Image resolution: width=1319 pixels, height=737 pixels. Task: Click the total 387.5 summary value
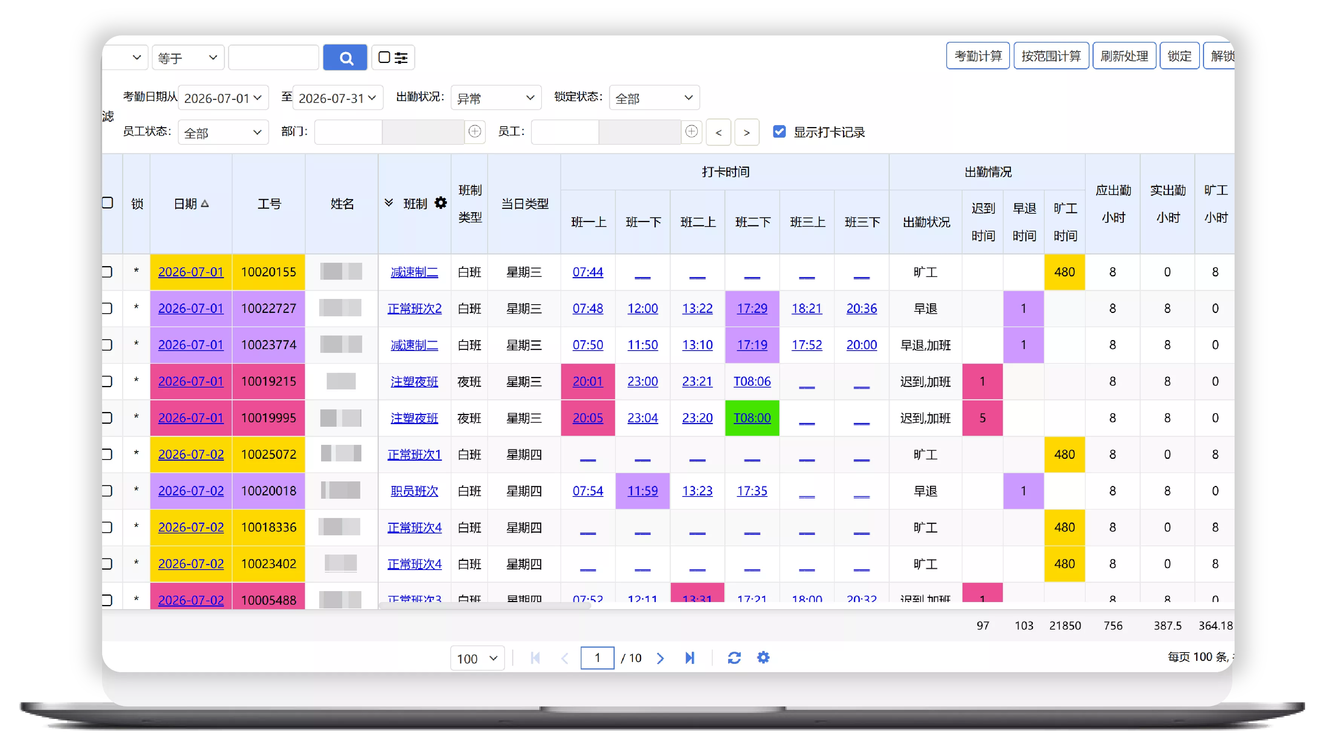[x=1168, y=626]
